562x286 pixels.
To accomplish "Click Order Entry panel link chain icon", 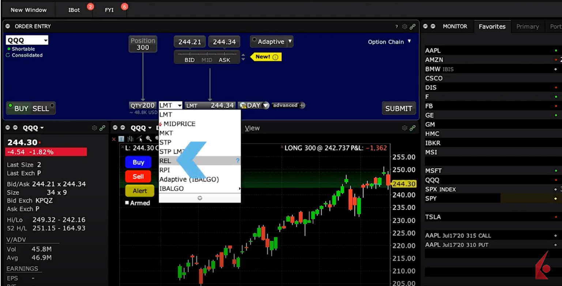I will (x=412, y=27).
